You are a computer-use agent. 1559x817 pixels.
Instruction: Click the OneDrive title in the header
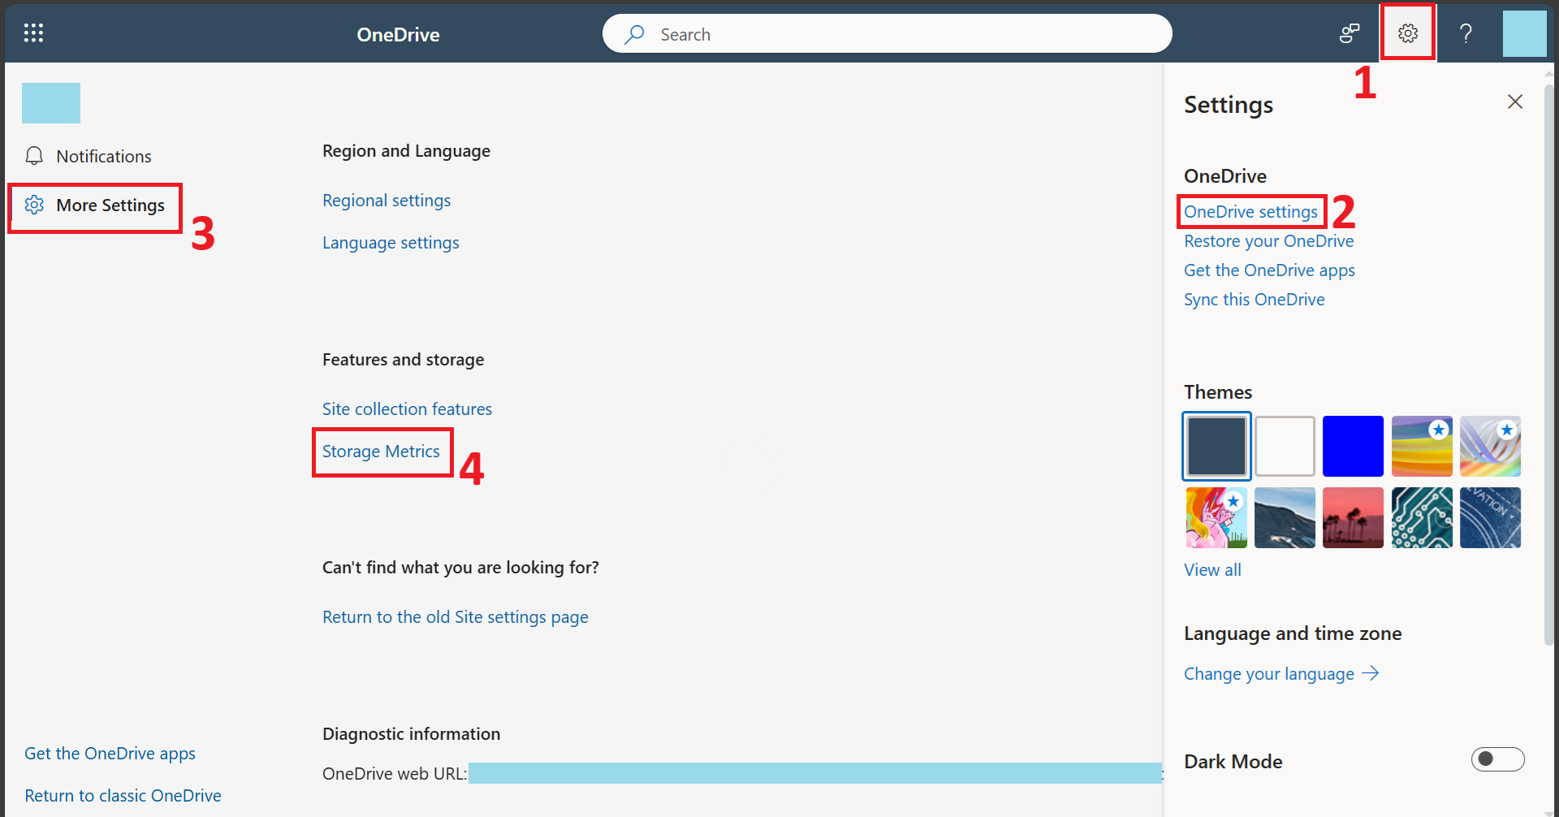click(398, 34)
